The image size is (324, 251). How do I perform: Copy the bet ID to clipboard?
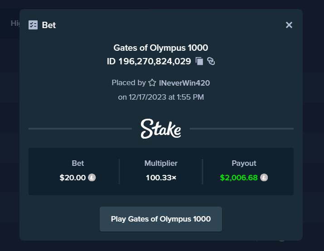tap(199, 61)
